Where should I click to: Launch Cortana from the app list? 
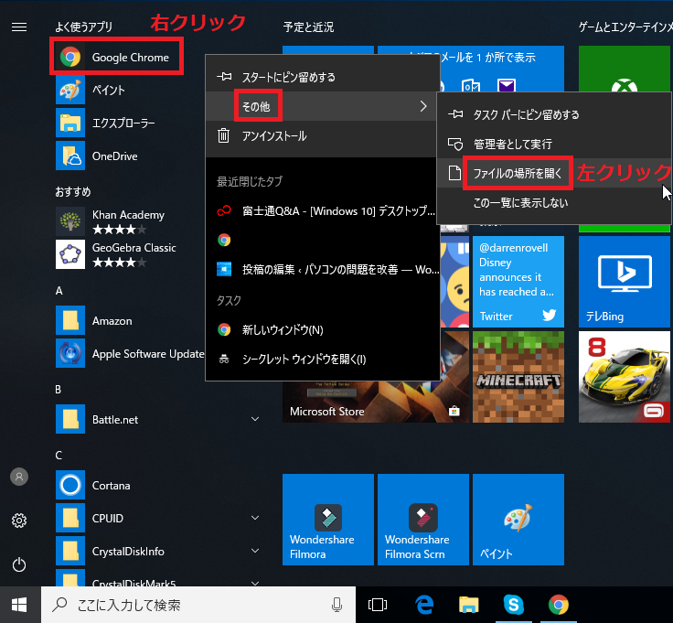click(x=112, y=485)
